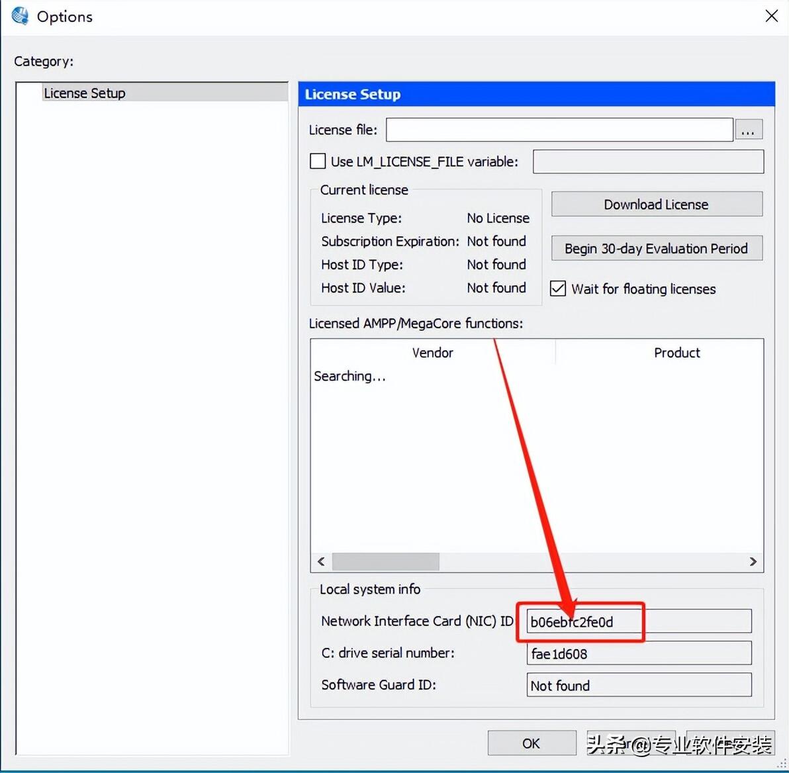This screenshot has width=789, height=773.
Task: Click 'Not found' beside Subscription Expiration
Action: [x=496, y=241]
